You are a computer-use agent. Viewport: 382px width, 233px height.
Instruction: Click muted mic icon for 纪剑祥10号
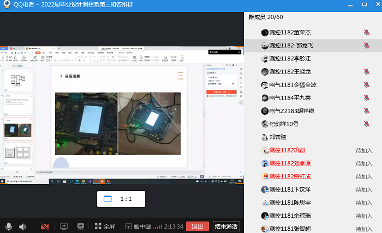[x=366, y=124]
